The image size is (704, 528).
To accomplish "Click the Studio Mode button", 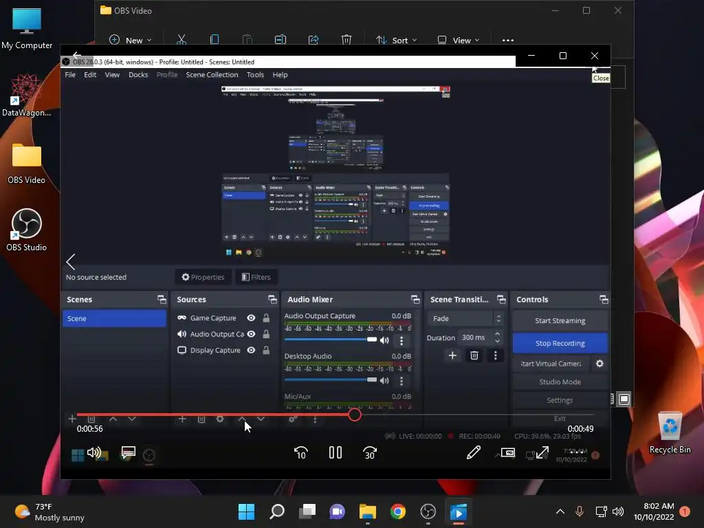I will 560,382.
